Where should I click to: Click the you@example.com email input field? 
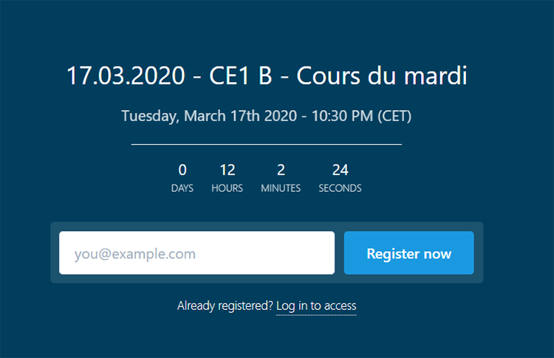click(x=196, y=252)
